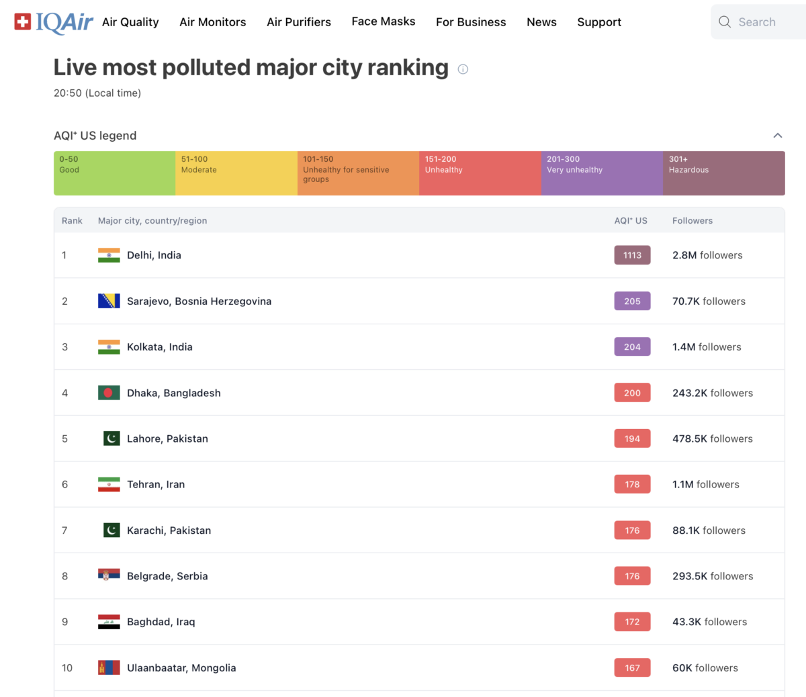This screenshot has height=697, width=806.
Task: Click the info icon beside ranking title
Action: [463, 69]
